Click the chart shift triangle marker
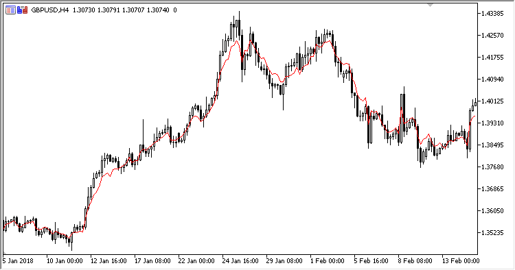Viewport: 515px width, 270px height. coord(430,5)
